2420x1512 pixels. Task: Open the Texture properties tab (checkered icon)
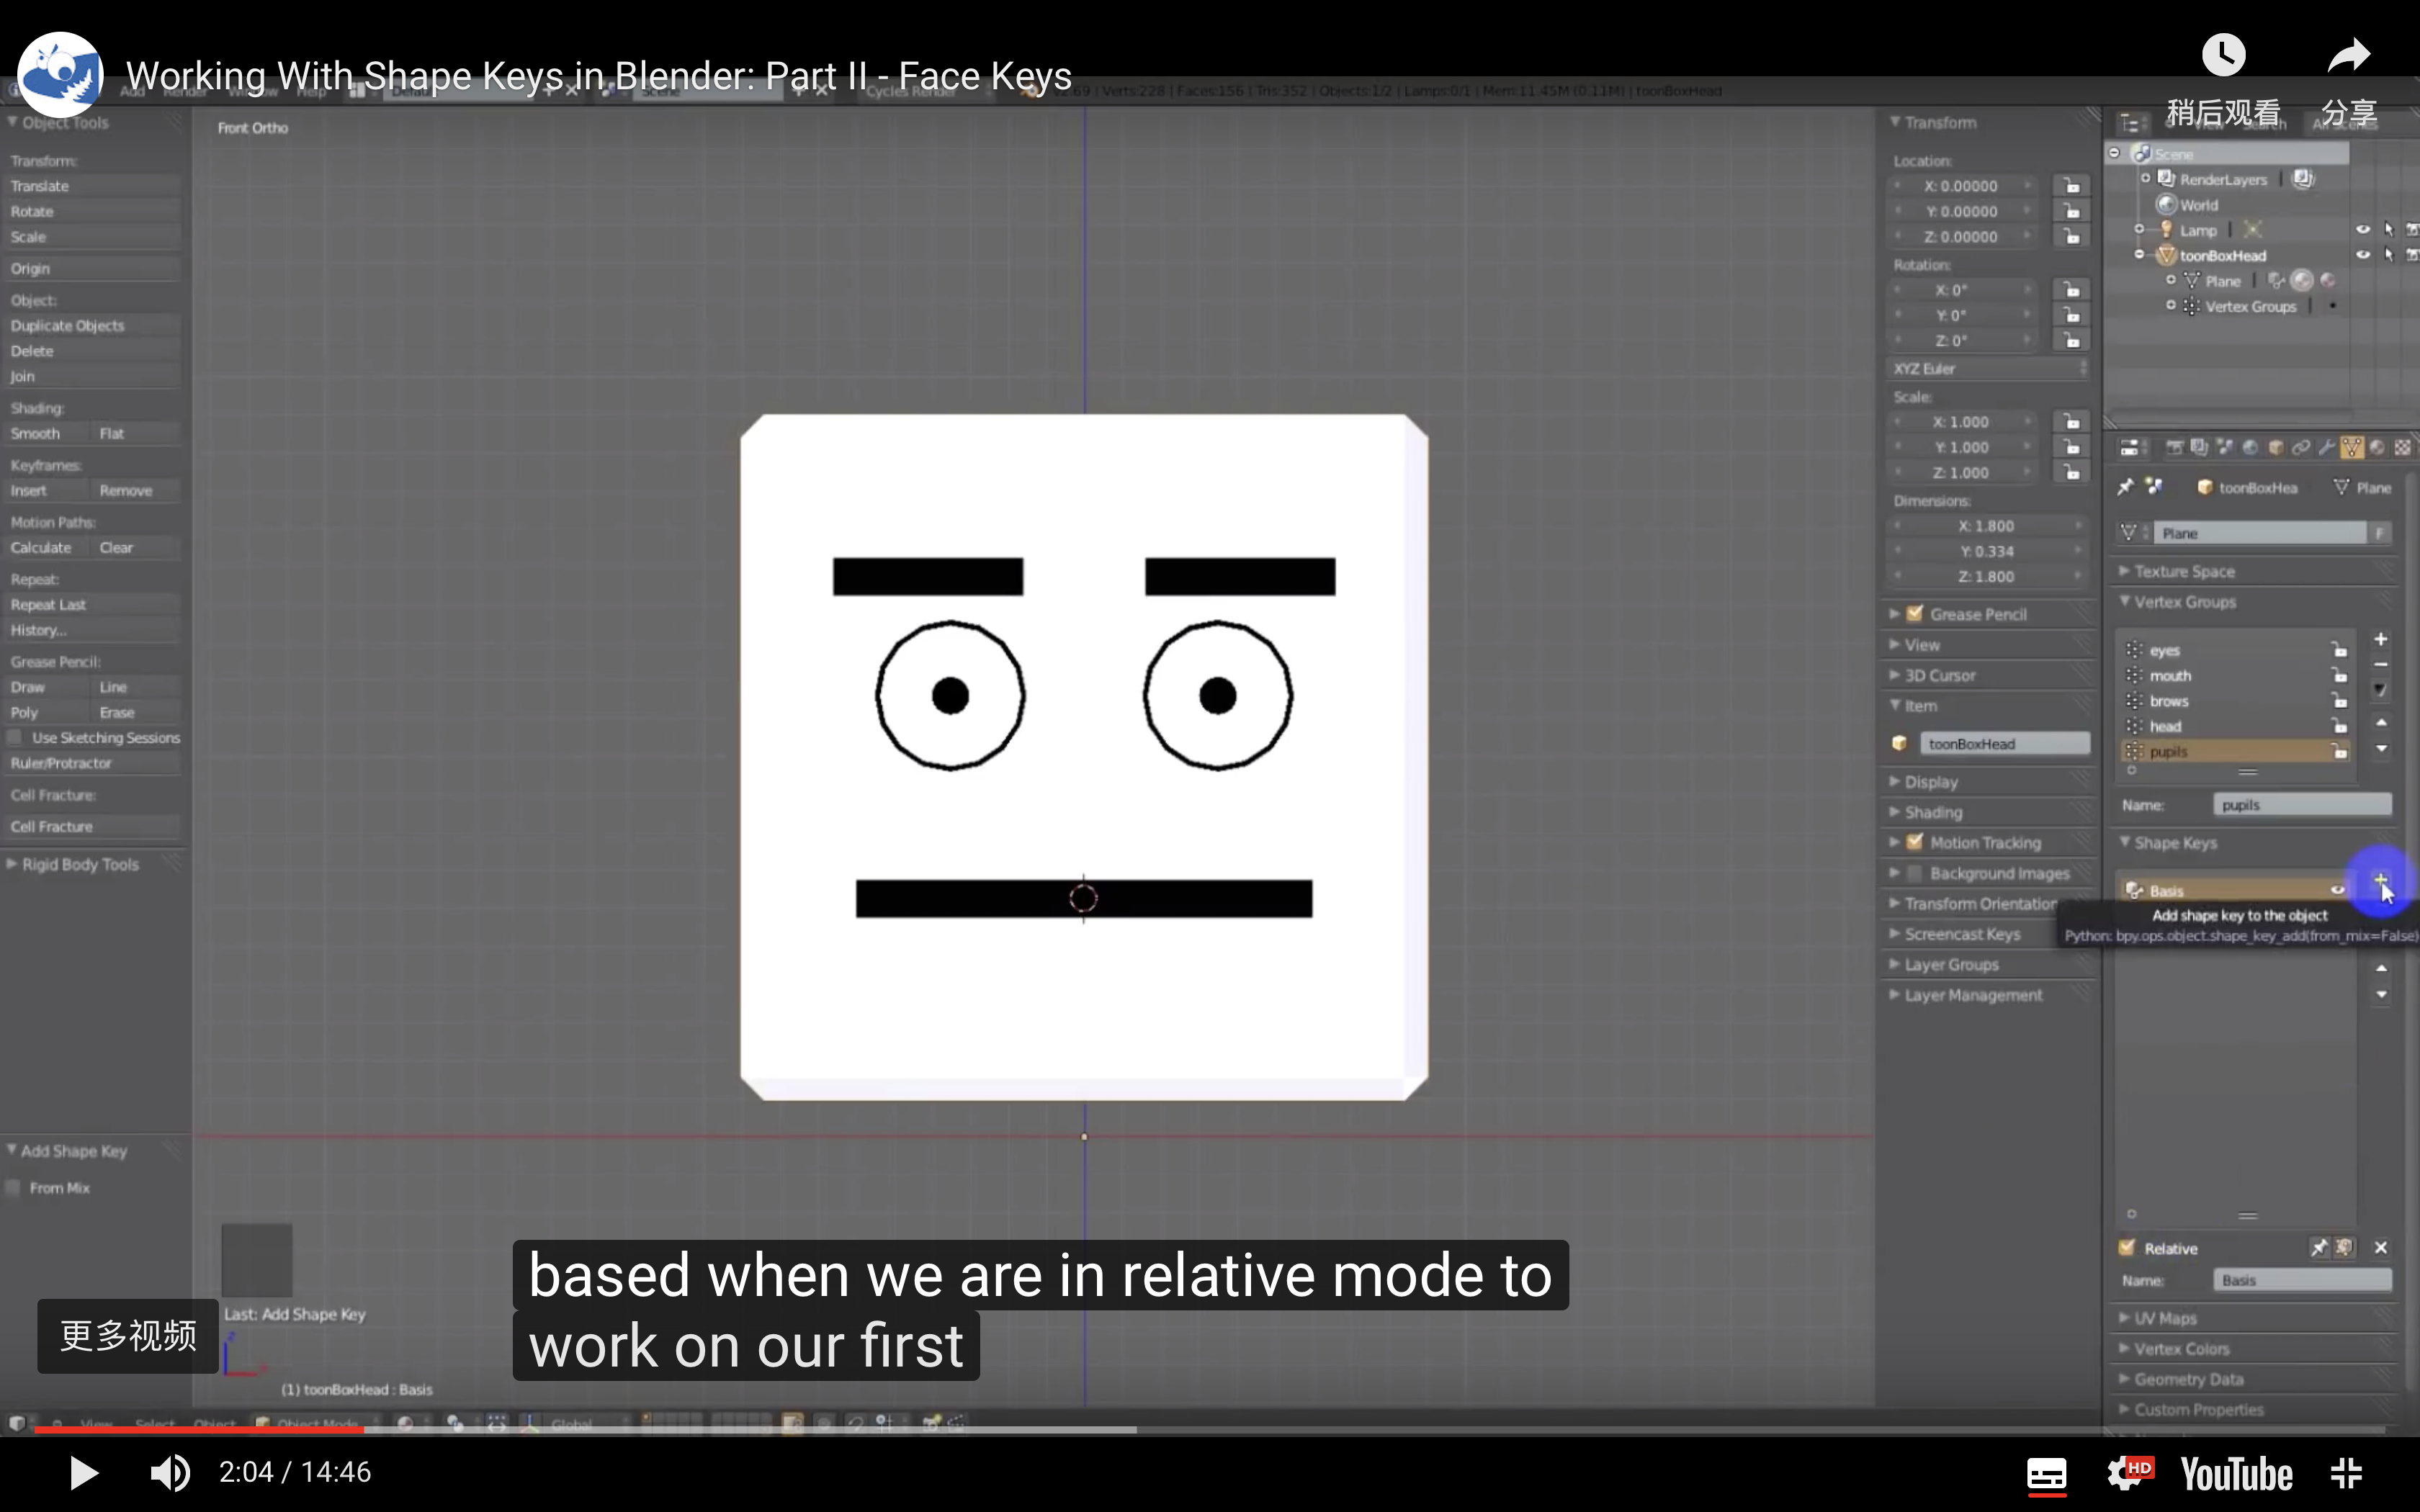click(x=2404, y=447)
